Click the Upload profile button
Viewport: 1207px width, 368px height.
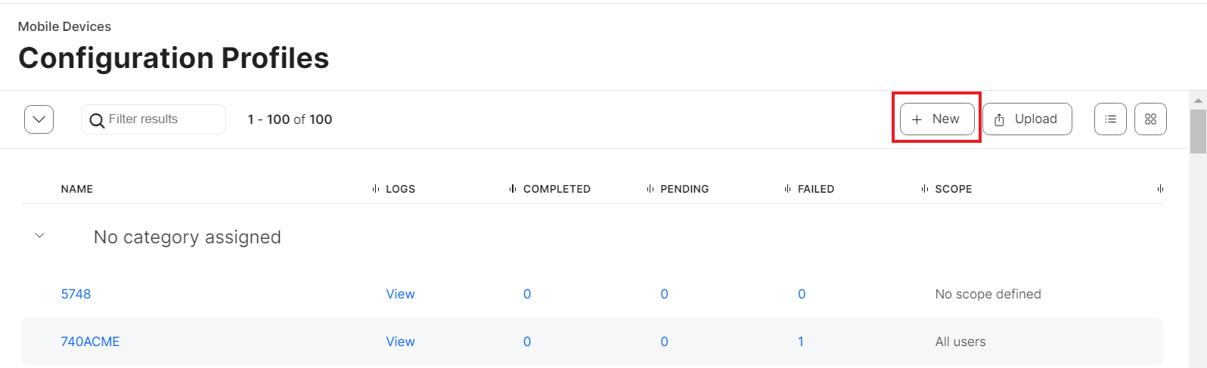tap(1026, 119)
